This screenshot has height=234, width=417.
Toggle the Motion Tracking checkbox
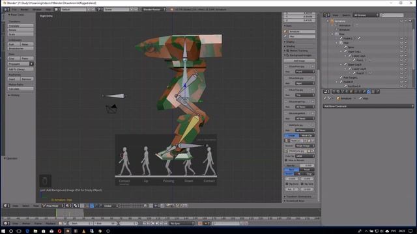(288, 51)
